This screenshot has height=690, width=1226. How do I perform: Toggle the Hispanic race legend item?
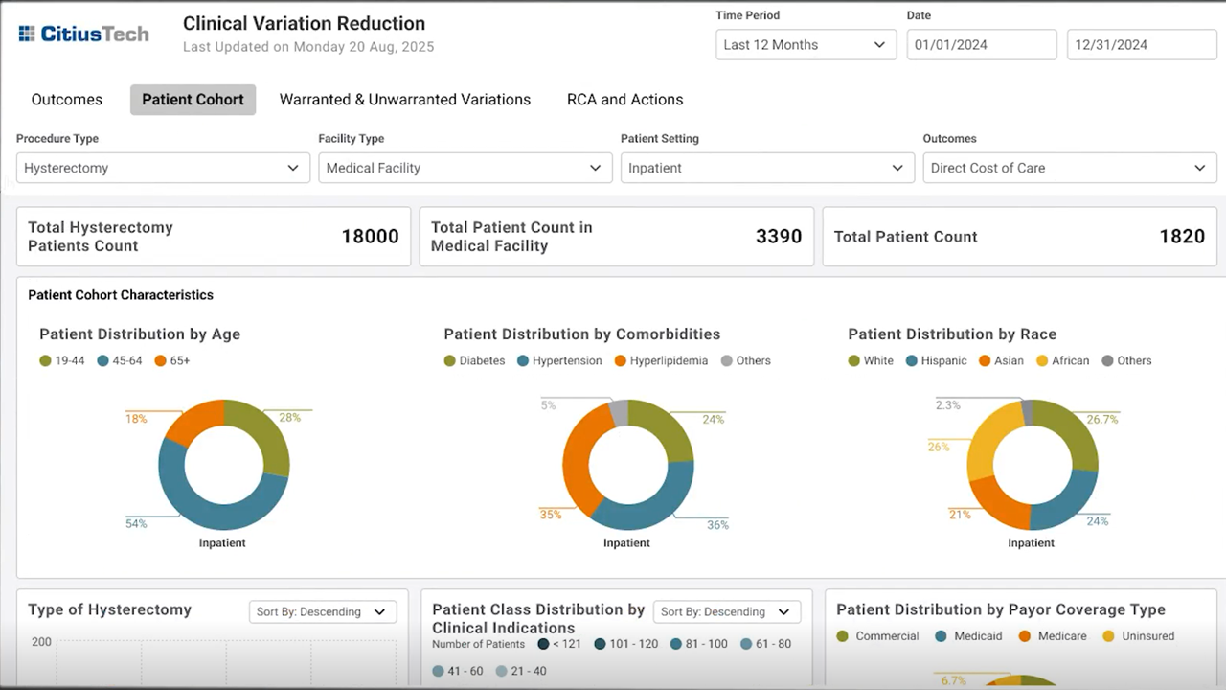pos(936,361)
